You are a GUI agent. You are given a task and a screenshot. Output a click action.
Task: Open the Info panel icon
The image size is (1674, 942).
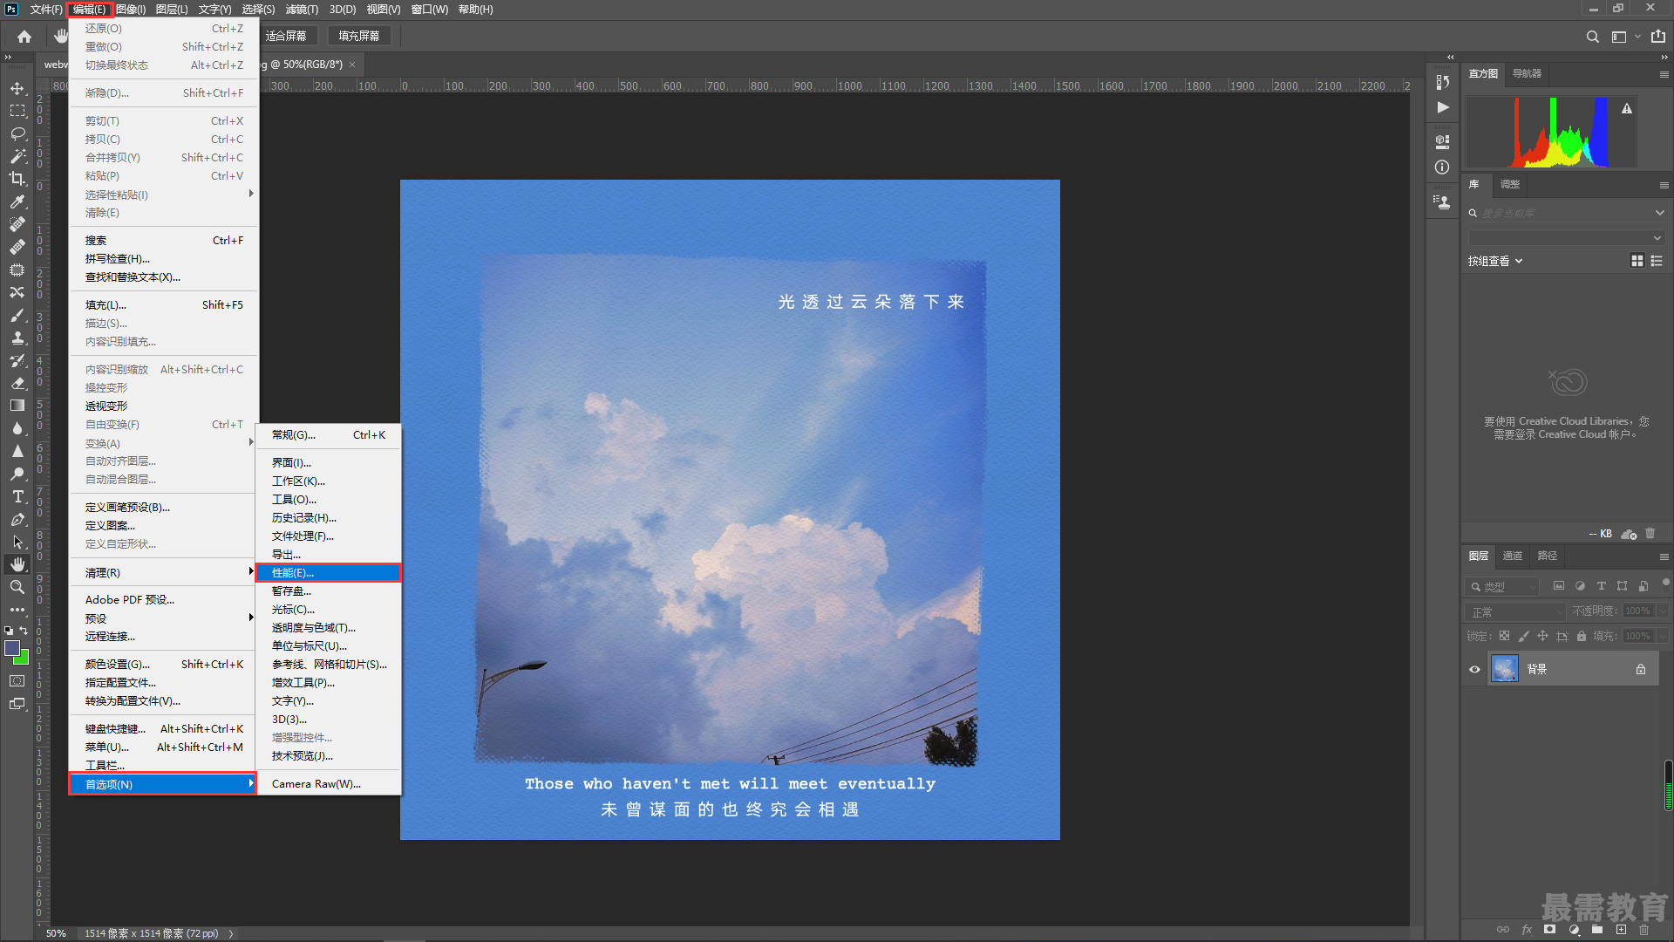[x=1443, y=167]
